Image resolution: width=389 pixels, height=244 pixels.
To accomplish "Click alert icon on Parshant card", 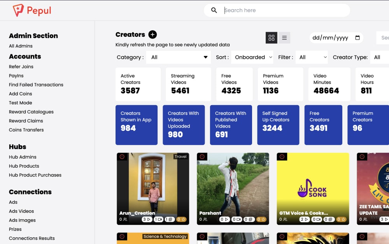I will pyautogui.click(x=202, y=157).
